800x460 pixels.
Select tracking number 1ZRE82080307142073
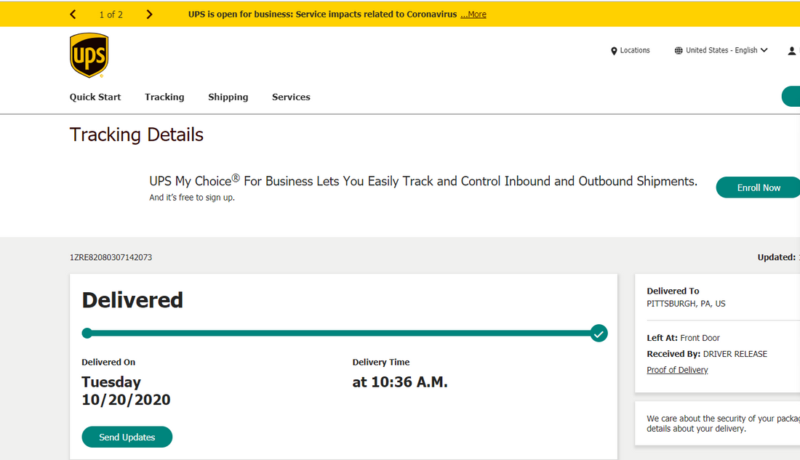[x=111, y=257]
